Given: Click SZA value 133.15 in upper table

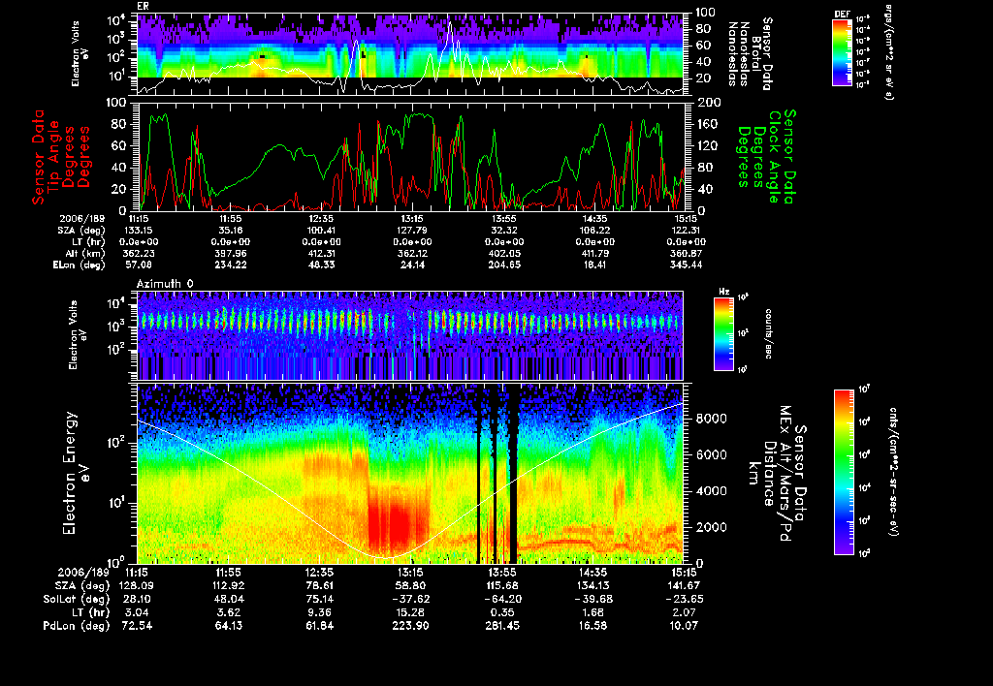Looking at the screenshot, I should [140, 231].
